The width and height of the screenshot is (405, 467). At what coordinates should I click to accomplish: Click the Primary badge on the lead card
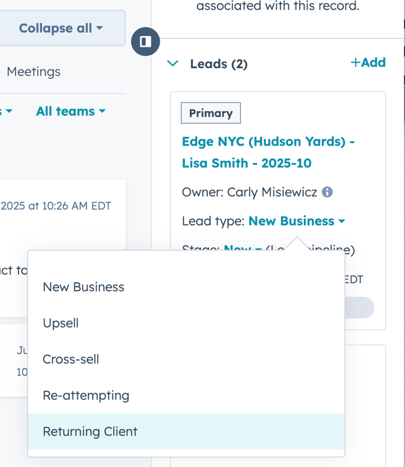click(210, 113)
